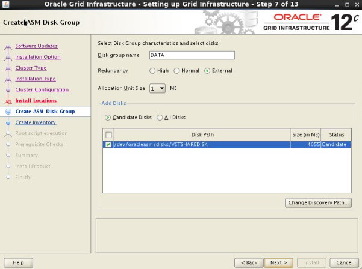Select External redundancy radio button

pos(207,71)
